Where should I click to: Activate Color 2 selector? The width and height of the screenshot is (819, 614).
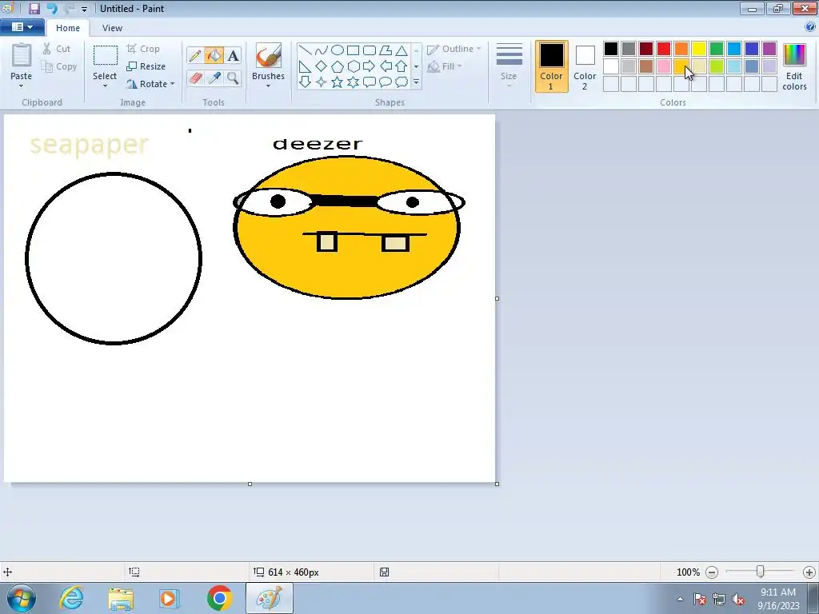point(585,66)
